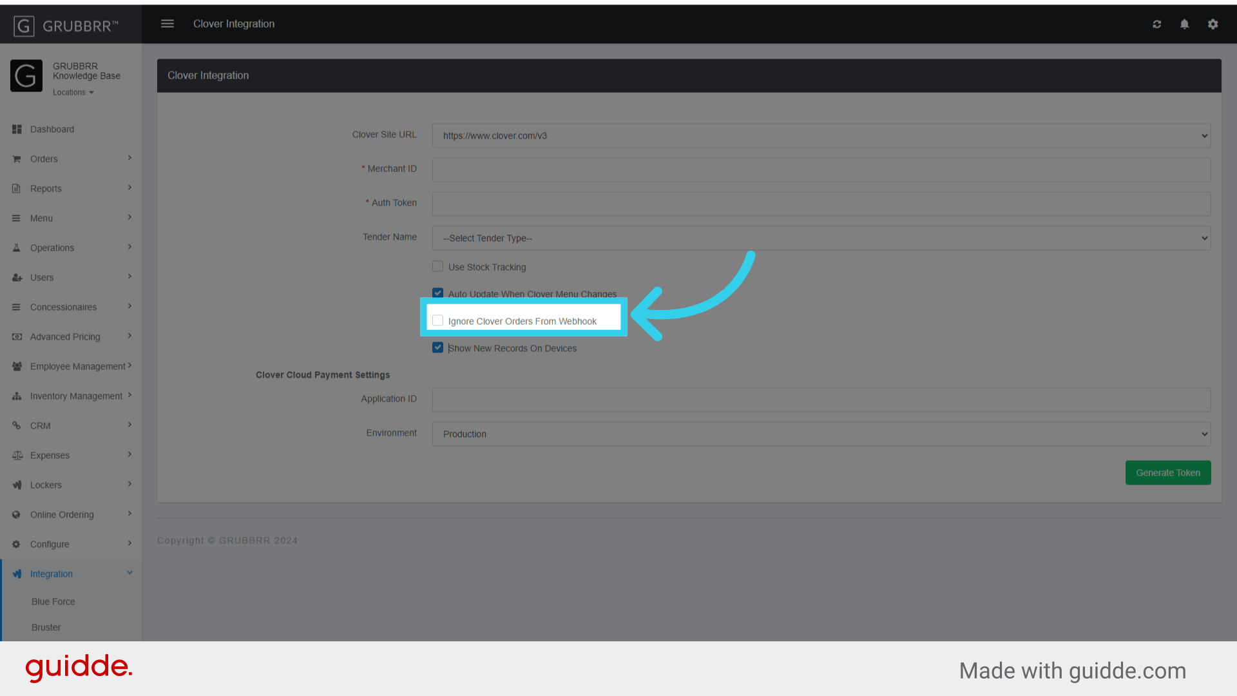Click the Lockers icon
The height and width of the screenshot is (696, 1237).
17,485
